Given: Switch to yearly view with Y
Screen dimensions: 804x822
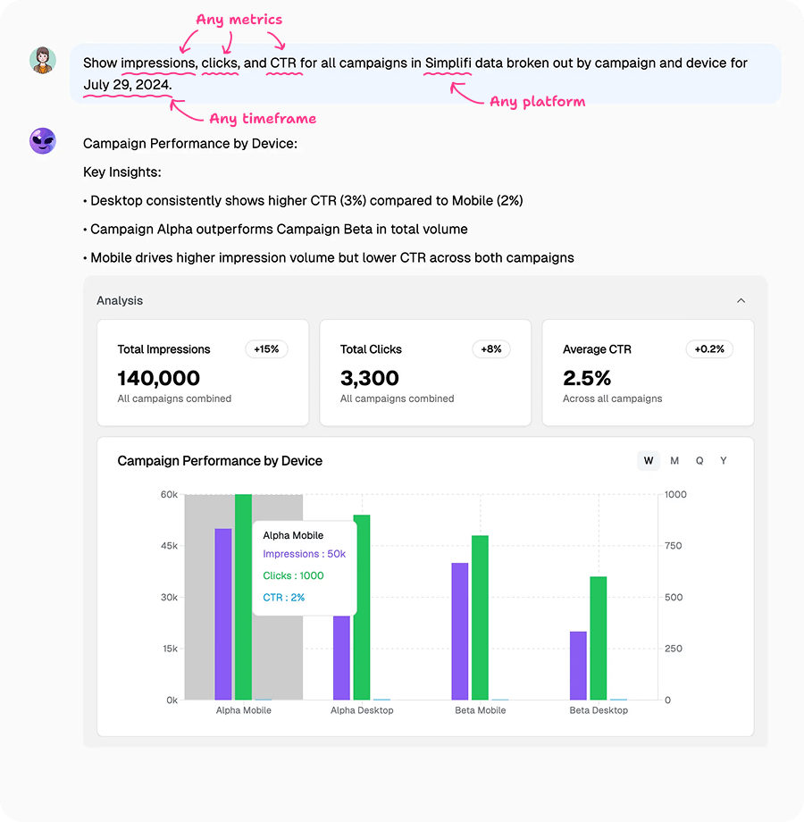Looking at the screenshot, I should [724, 460].
